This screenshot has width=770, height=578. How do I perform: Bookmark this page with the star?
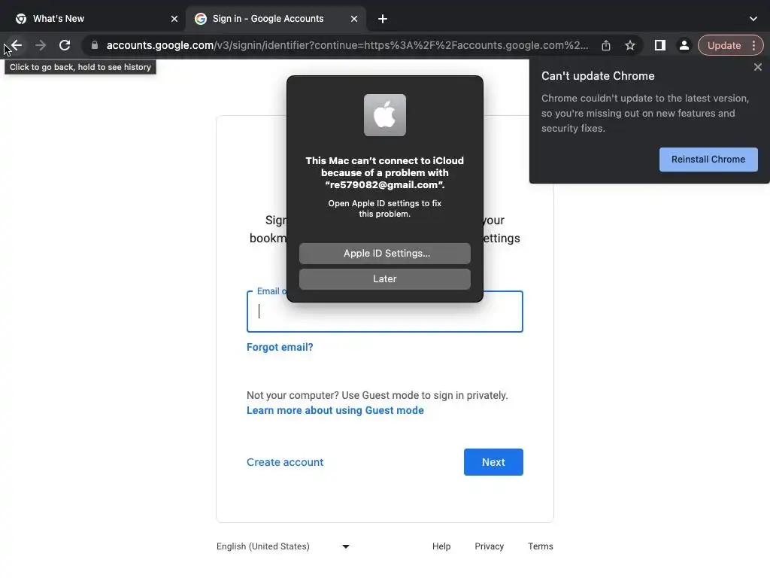tap(630, 46)
